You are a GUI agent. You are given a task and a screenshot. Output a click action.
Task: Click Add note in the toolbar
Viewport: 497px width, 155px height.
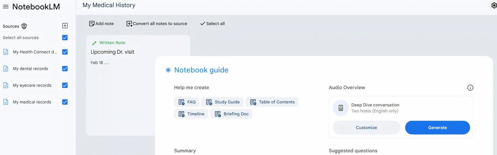(x=101, y=24)
